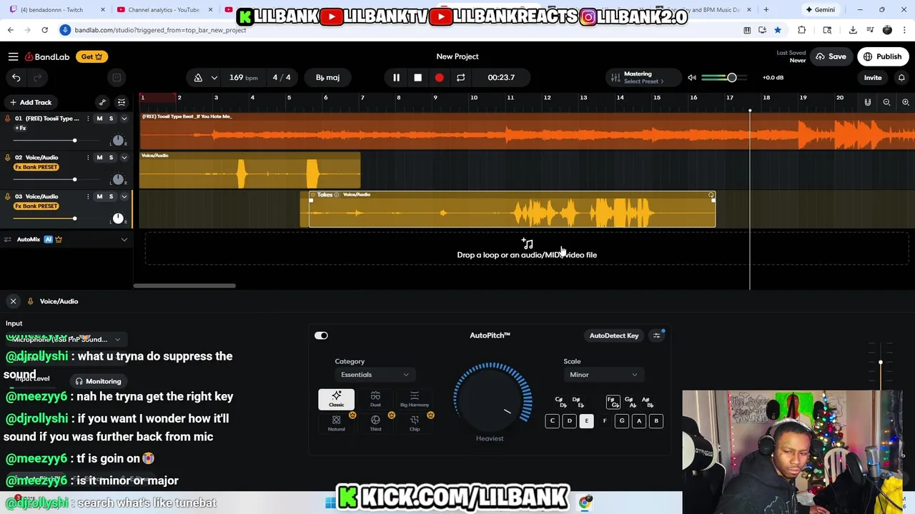Viewport: 915px width, 514px height.
Task: Solo track 01 Toosii Type beat
Action: [x=111, y=119]
